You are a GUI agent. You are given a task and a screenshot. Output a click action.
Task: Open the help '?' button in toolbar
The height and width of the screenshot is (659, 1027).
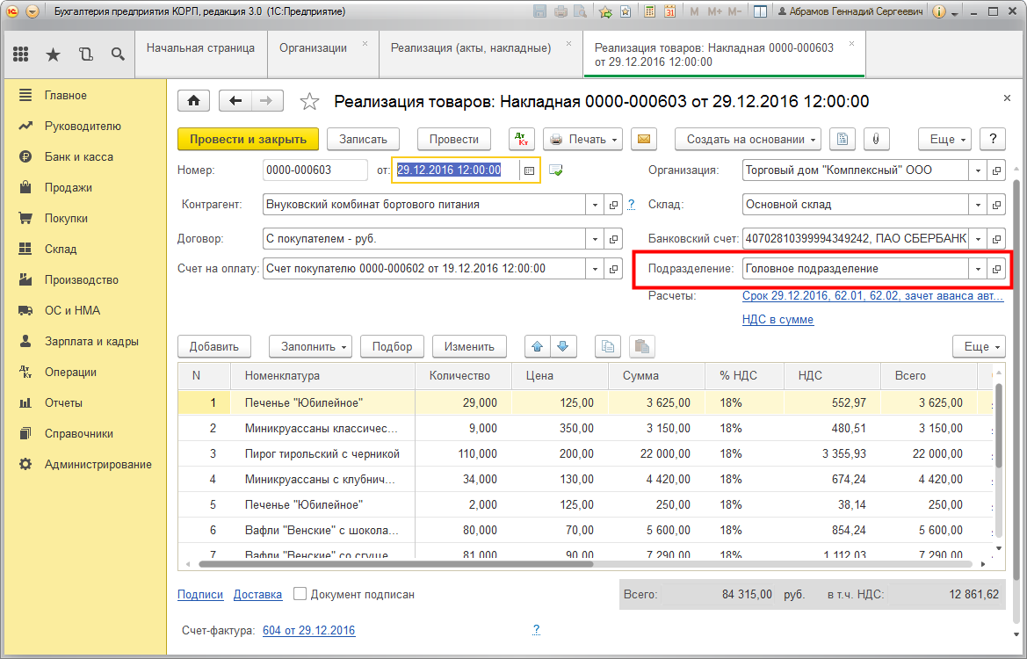[x=993, y=139]
